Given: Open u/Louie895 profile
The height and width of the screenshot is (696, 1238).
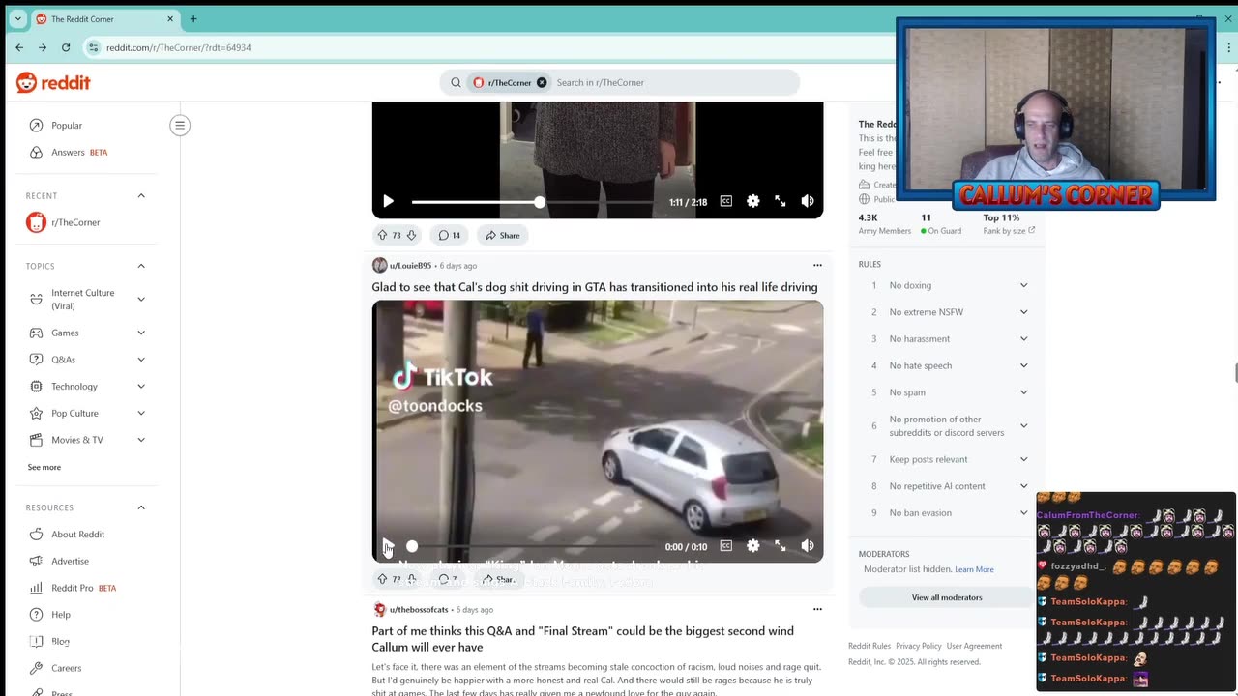Looking at the screenshot, I should [x=410, y=266].
